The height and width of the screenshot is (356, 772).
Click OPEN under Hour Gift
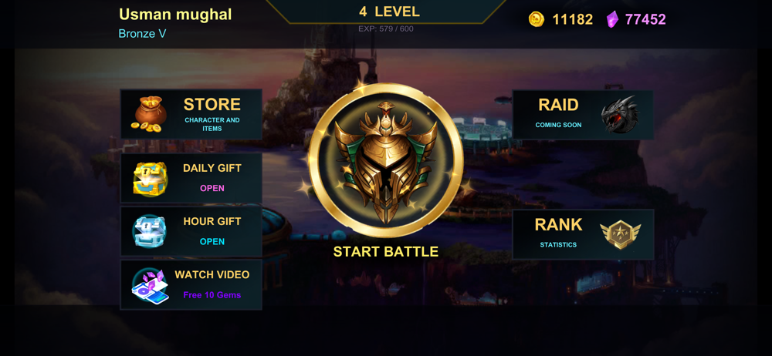[x=212, y=241]
